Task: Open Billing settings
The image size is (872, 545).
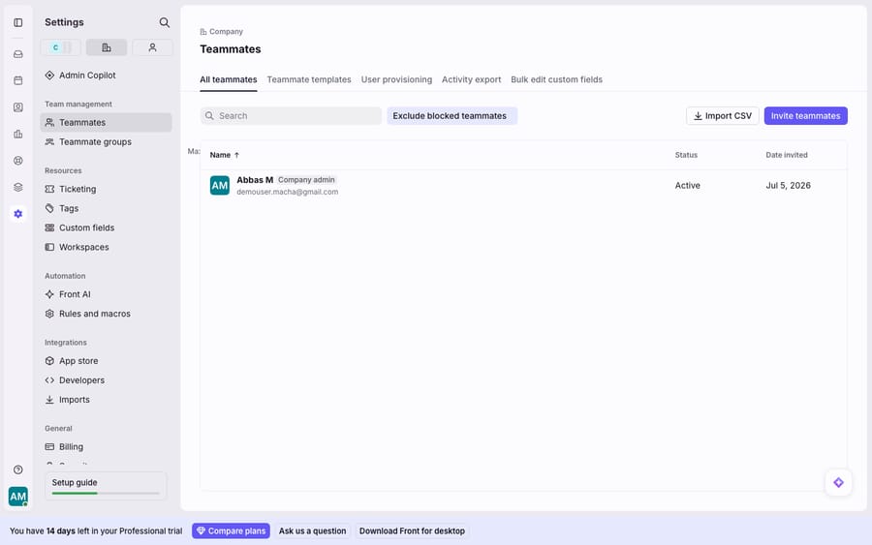Action: coord(106,446)
